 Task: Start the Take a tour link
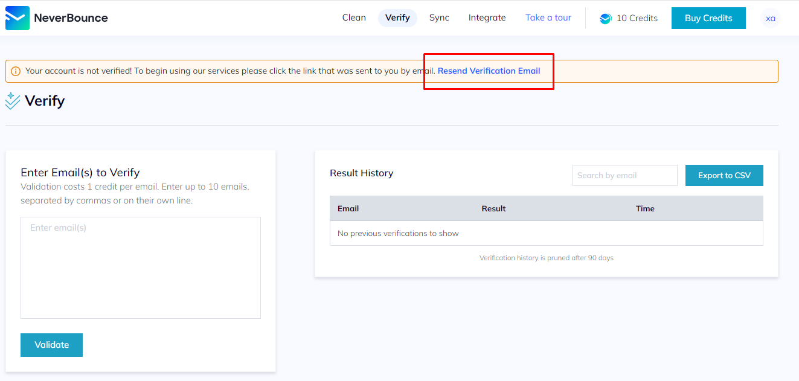548,18
